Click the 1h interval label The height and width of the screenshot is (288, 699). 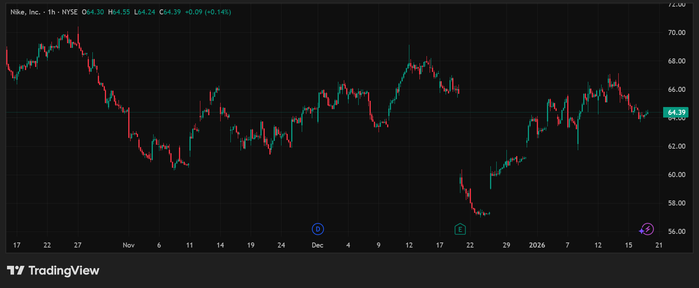[51, 12]
